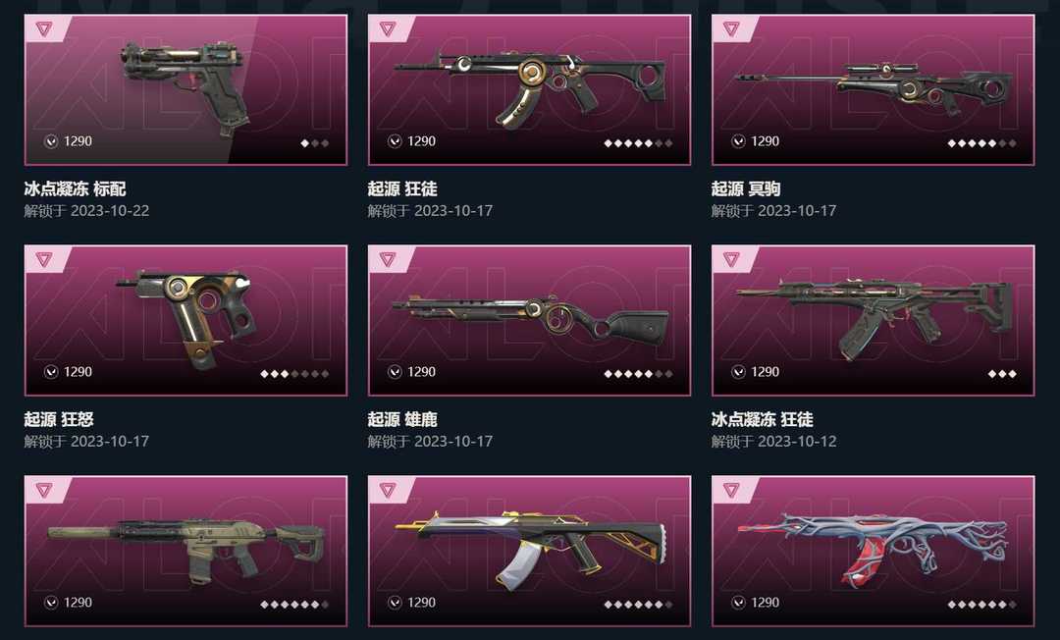Click the 起源 狂怒 skin title

[59, 419]
